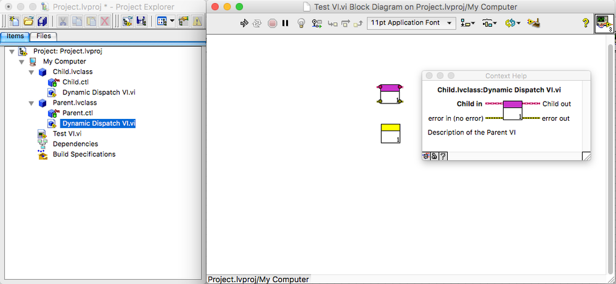Click the Cut scissors toolbar icon
Viewport: 616px width, 284px height.
tap(63, 21)
